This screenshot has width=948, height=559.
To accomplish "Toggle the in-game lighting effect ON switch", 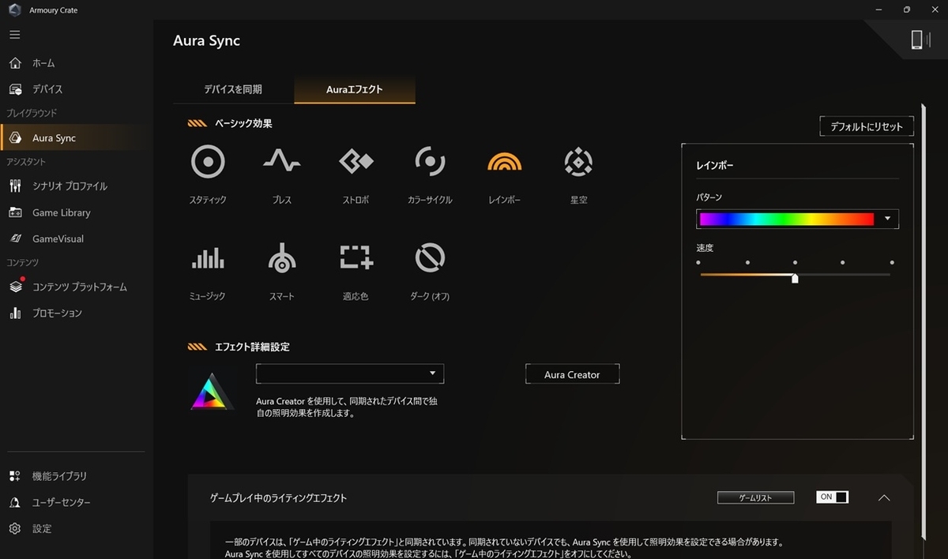I will [x=832, y=497].
